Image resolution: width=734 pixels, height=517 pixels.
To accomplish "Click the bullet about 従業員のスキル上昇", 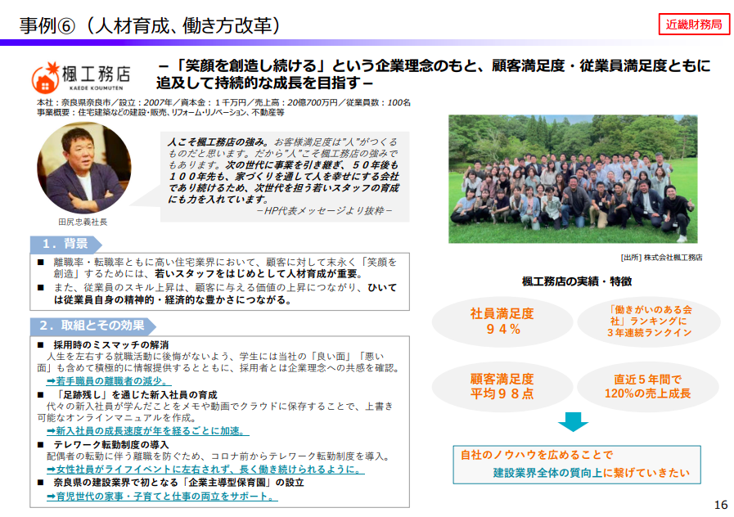I will click(x=218, y=294).
